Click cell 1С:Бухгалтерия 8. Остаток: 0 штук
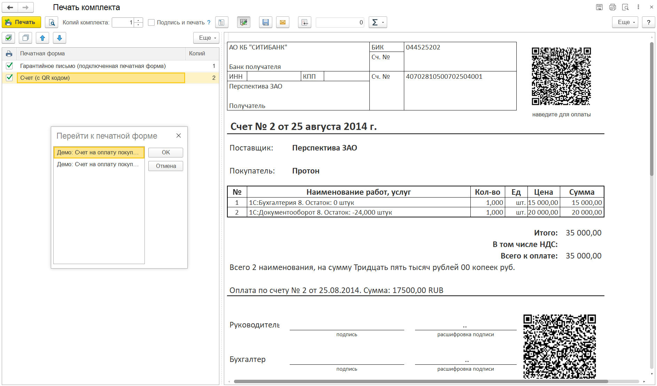 359,202
